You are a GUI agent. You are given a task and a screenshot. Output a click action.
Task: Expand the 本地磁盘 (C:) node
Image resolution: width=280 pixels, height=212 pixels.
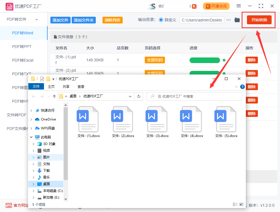tap(33, 191)
